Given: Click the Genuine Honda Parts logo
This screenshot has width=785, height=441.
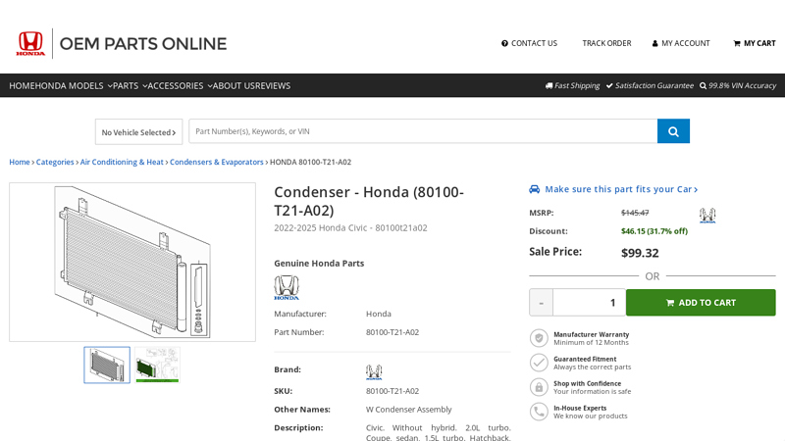Looking at the screenshot, I should point(287,287).
